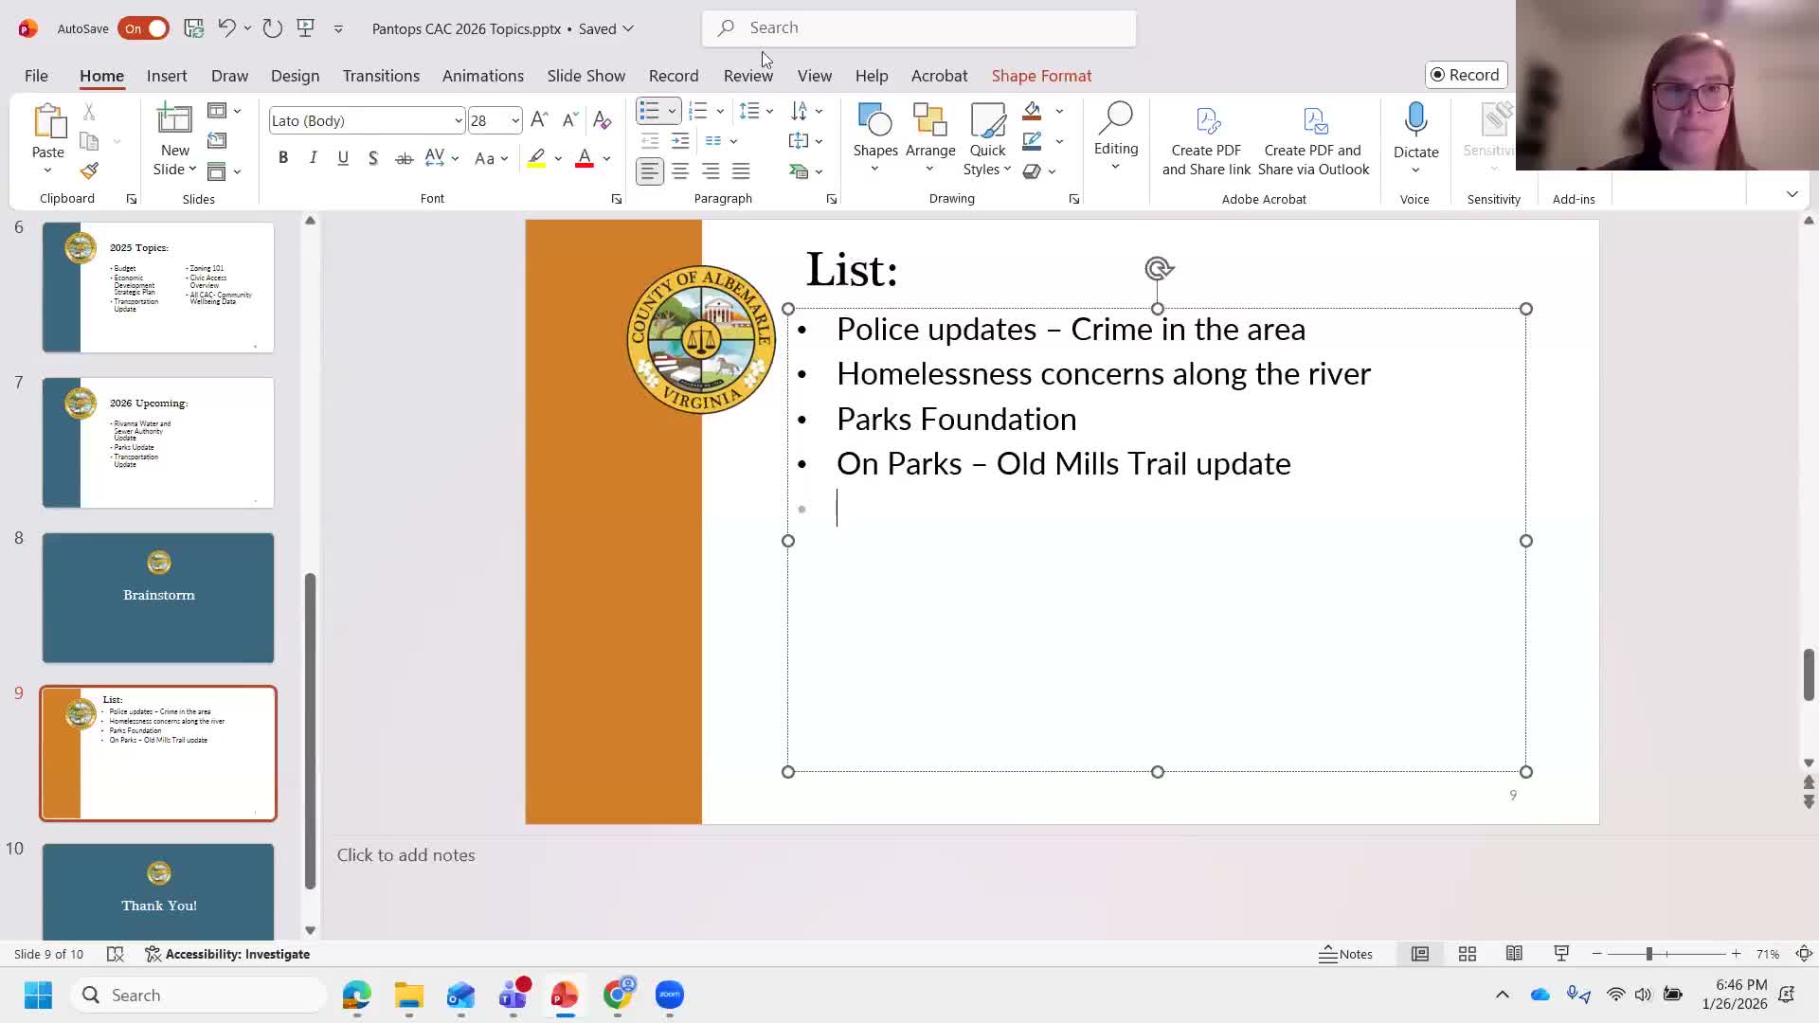The height and width of the screenshot is (1023, 1819).
Task: Click the Format Painter brush icon
Action: click(x=89, y=171)
